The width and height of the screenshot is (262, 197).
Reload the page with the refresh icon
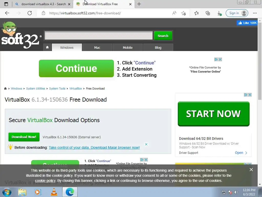point(30,13)
